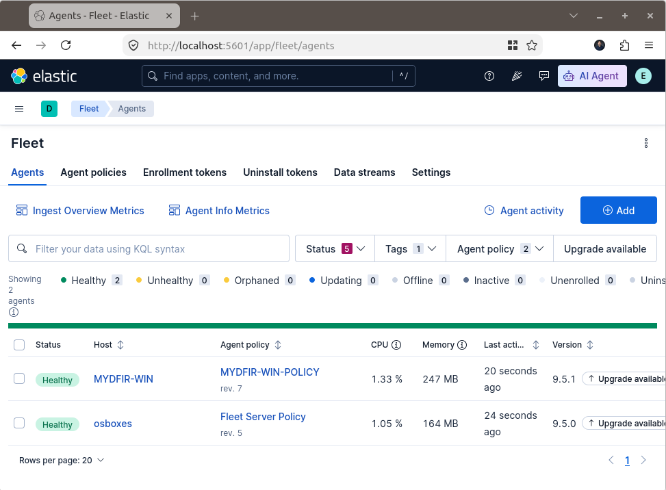Select the osboxes agent checkbox

click(19, 423)
